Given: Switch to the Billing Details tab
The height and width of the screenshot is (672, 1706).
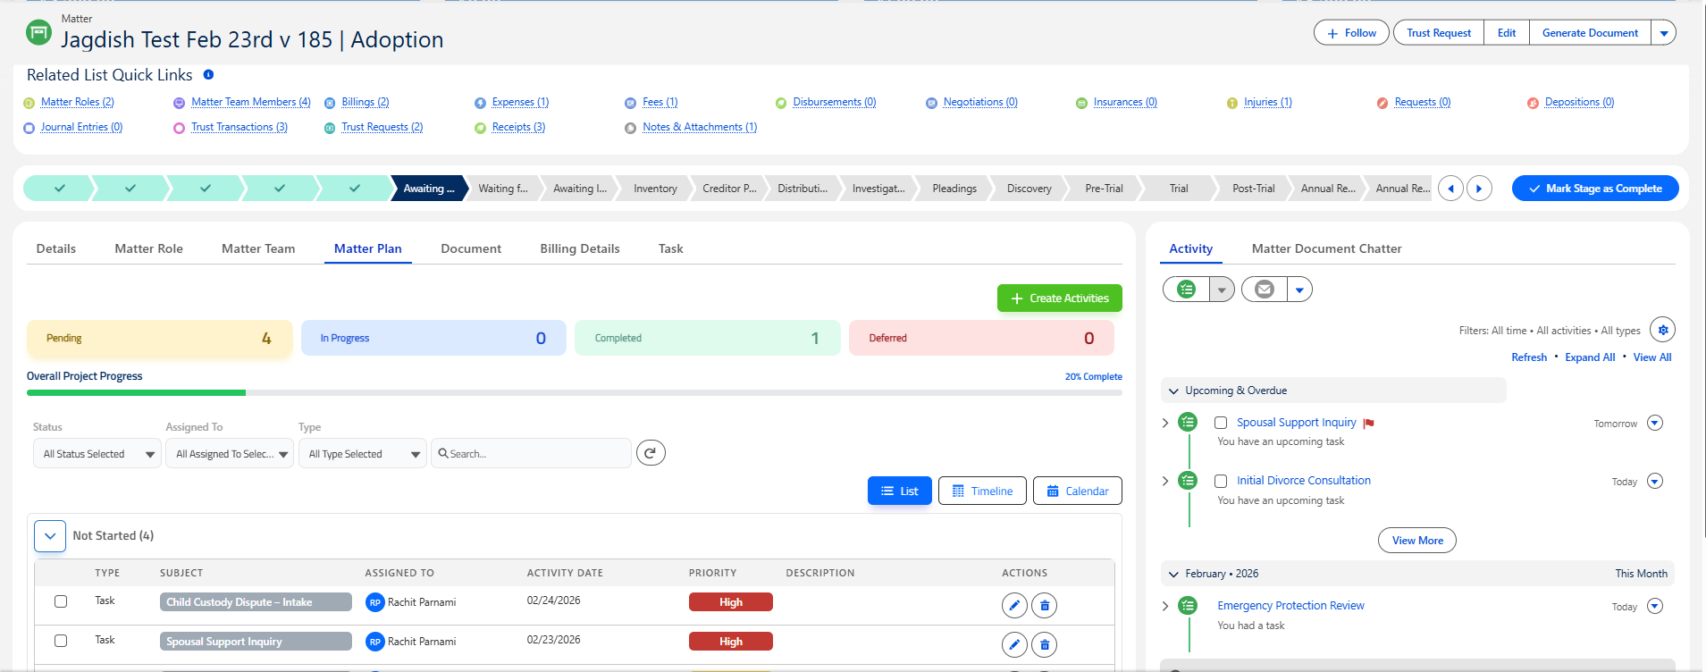Looking at the screenshot, I should click(x=580, y=248).
